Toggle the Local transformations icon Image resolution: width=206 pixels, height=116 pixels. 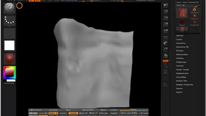point(165,31)
